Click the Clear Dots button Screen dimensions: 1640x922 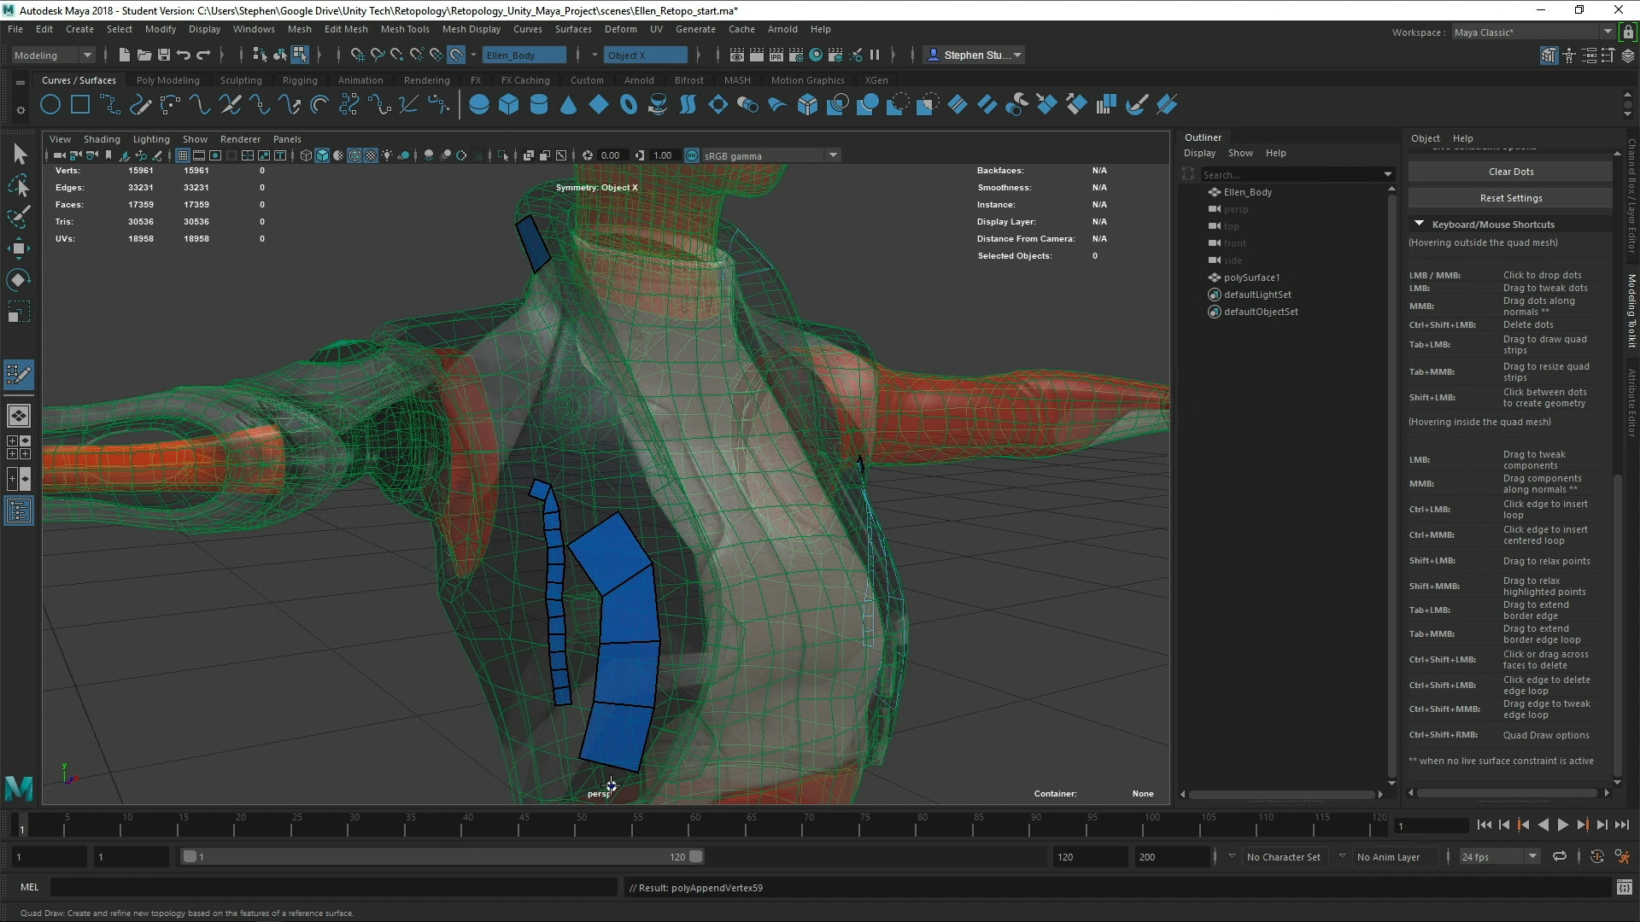(1509, 171)
